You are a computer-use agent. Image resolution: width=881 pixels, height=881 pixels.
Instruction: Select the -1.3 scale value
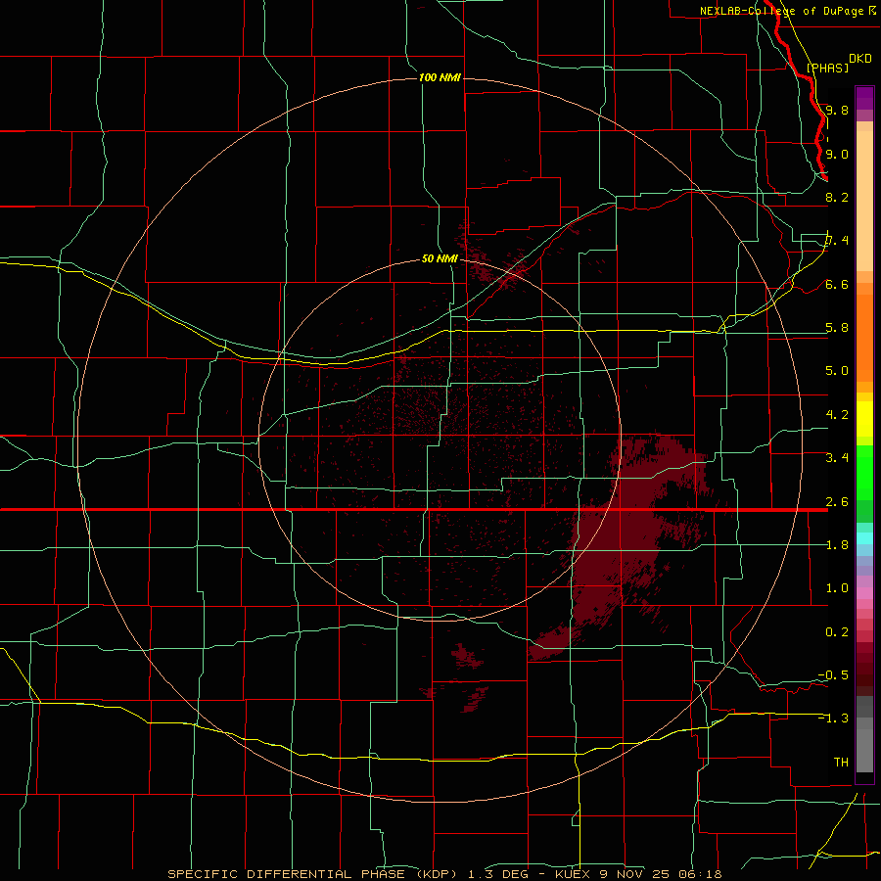pyautogui.click(x=833, y=719)
